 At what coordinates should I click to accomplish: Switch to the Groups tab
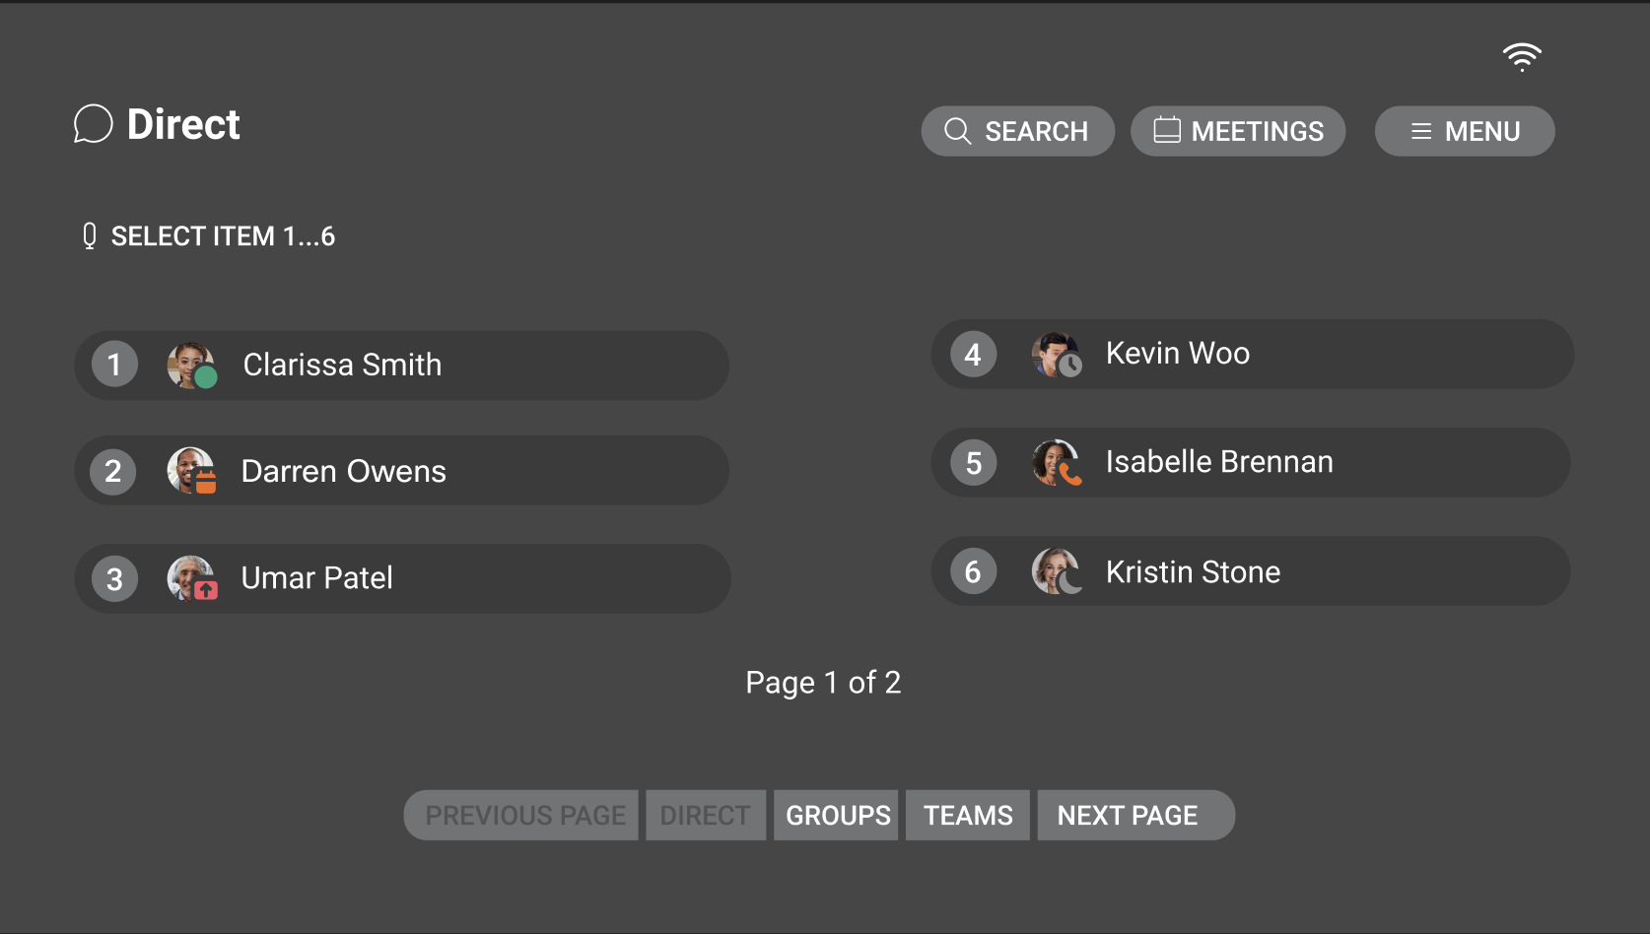836,815
